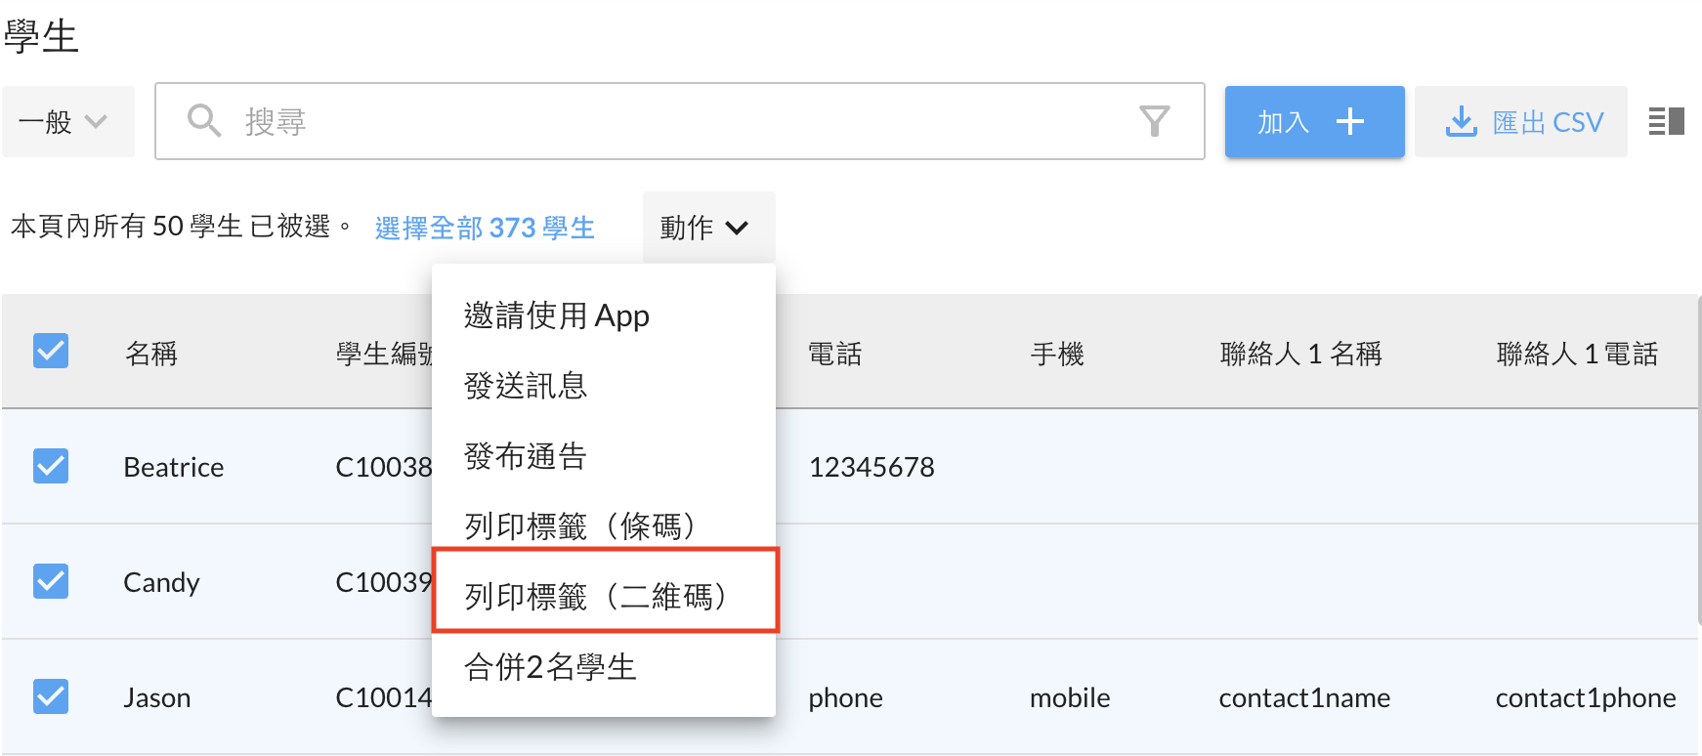The height and width of the screenshot is (756, 1702).
Task: Click the search magnifier icon
Action: (x=203, y=121)
